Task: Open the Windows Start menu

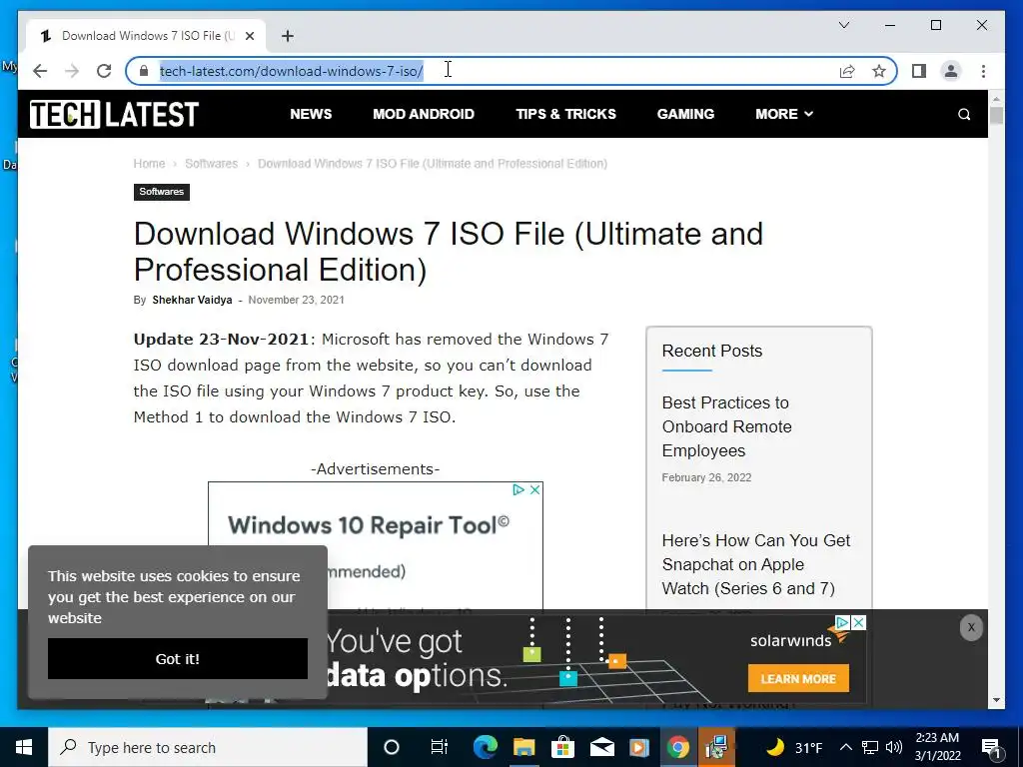Action: point(24,747)
